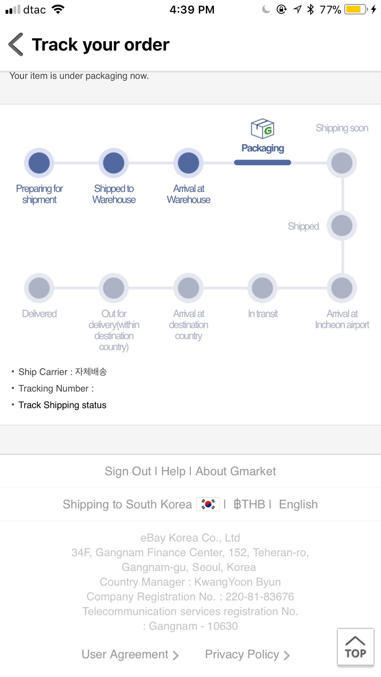Tap the battery icon in status bar
381x677 pixels.
pyautogui.click(x=355, y=9)
